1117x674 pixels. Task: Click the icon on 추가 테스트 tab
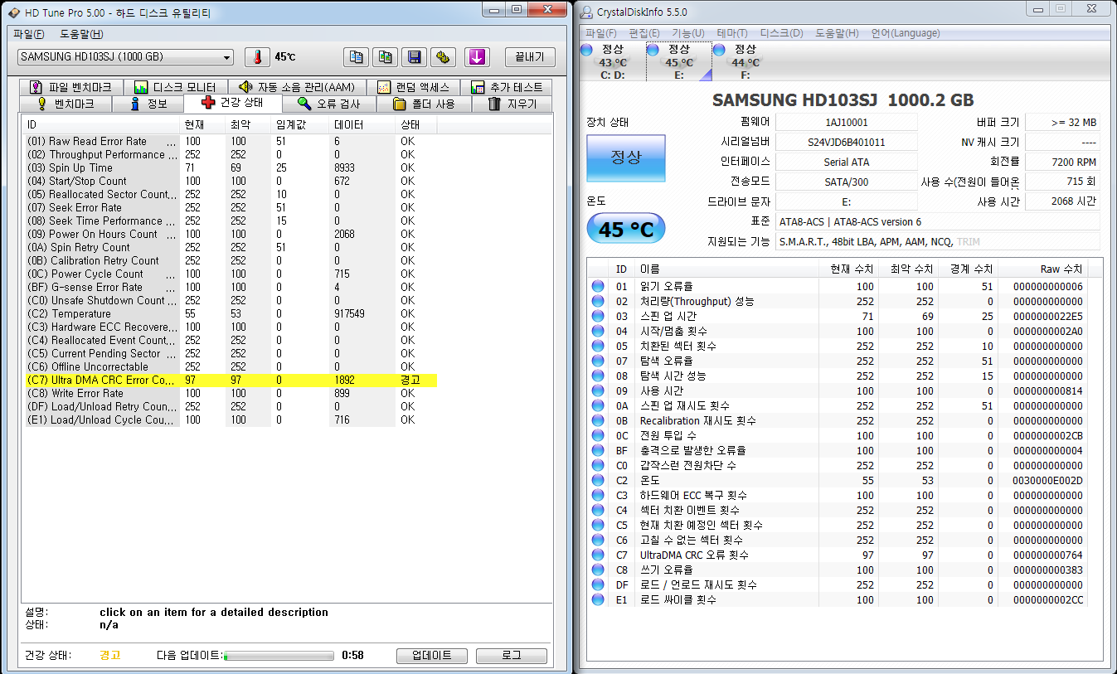(x=478, y=87)
